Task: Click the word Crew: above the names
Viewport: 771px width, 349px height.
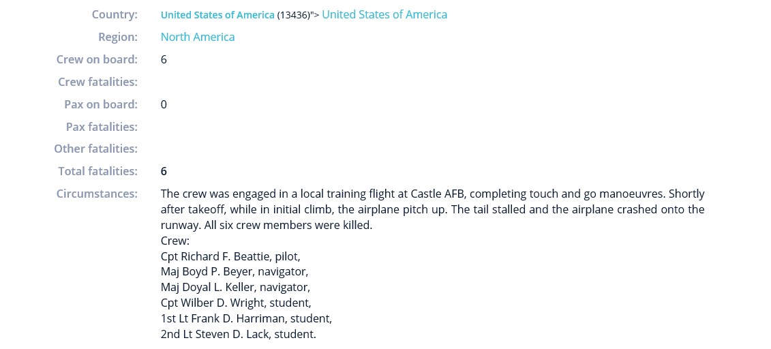Action: point(175,241)
